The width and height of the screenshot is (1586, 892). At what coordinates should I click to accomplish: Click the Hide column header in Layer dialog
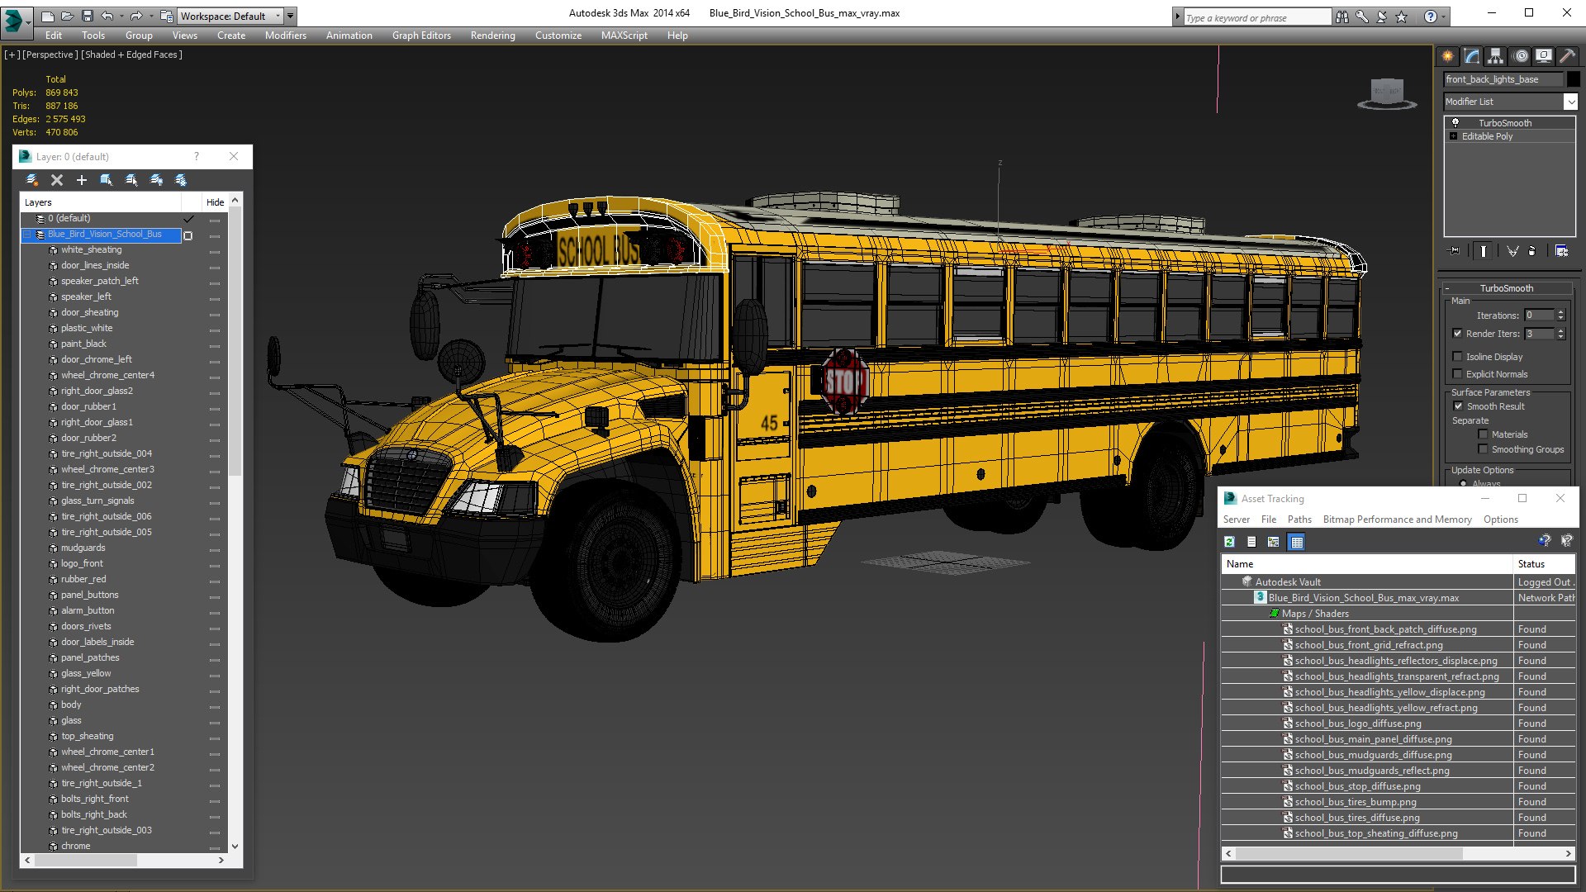(x=215, y=202)
